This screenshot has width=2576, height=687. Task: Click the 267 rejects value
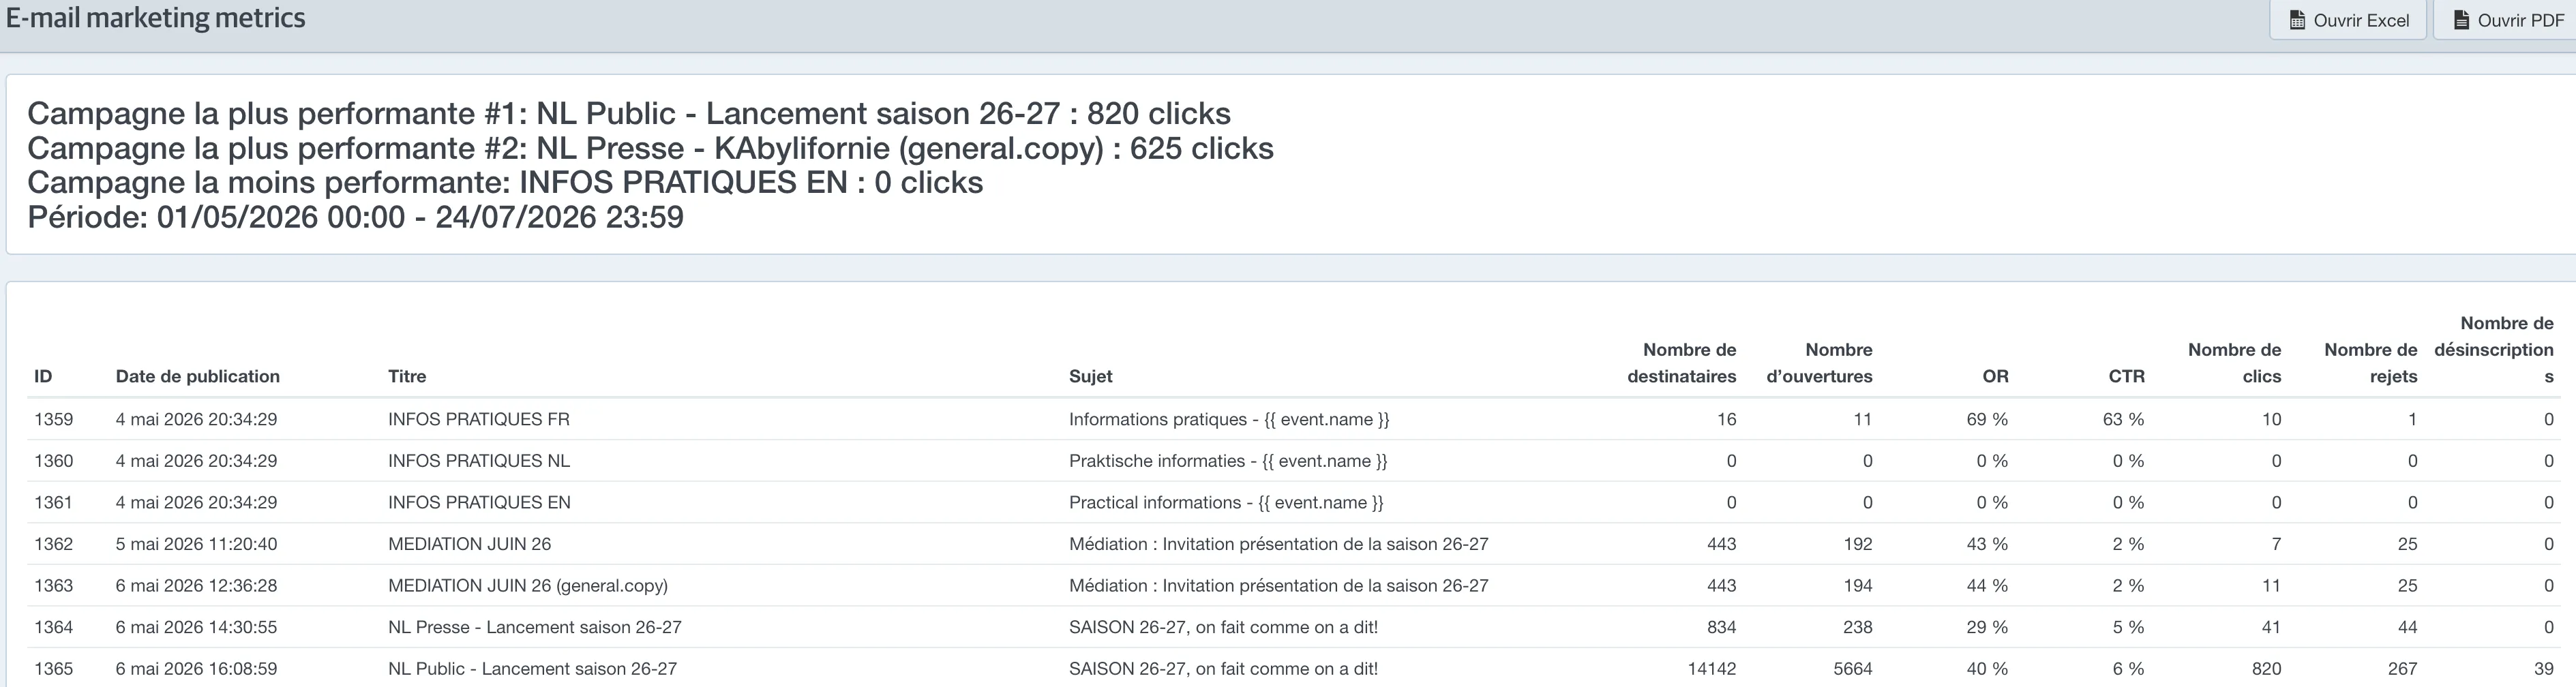[2402, 668]
